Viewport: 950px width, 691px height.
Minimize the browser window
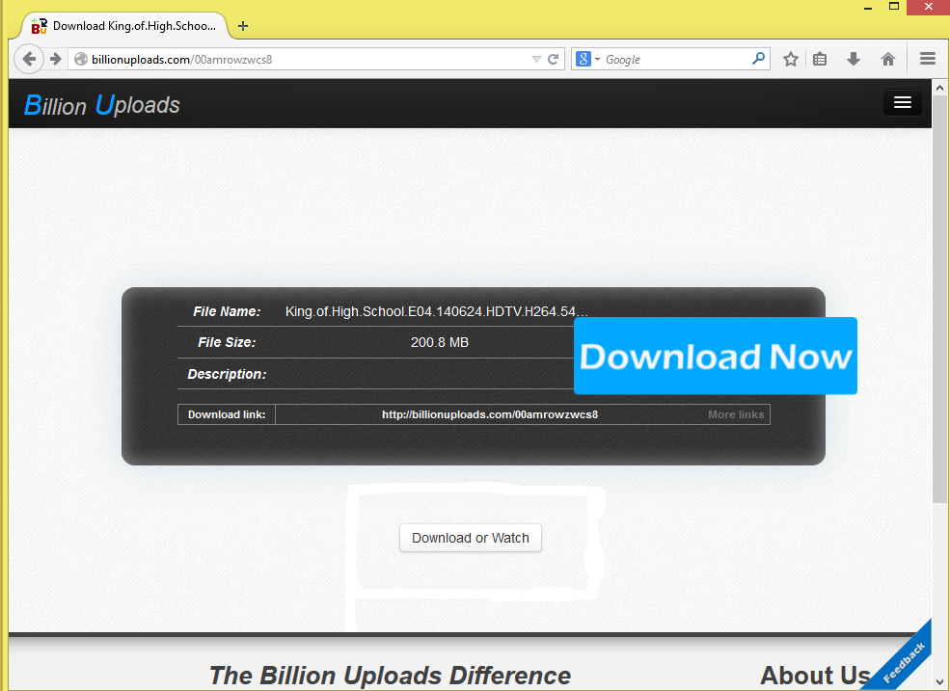tap(868, 7)
